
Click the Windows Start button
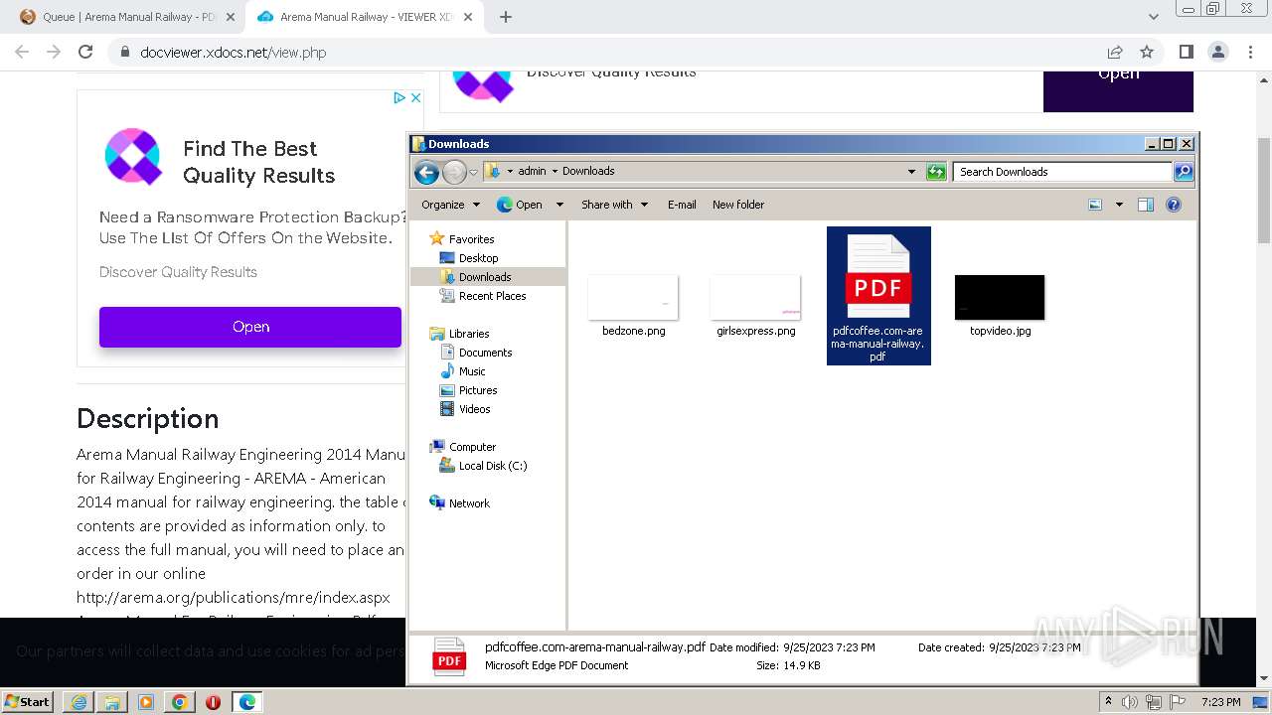coord(28,701)
